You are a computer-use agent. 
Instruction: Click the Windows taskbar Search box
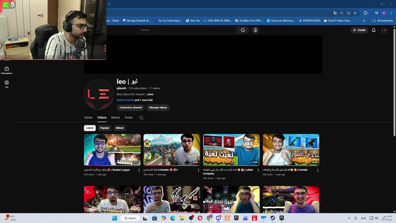click(x=130, y=218)
